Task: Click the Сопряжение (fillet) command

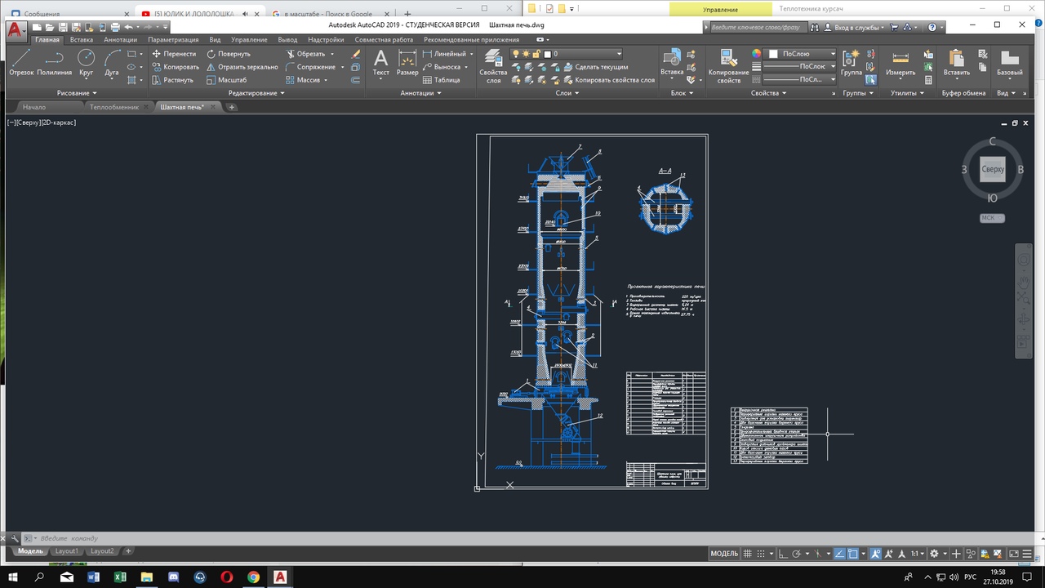Action: point(309,67)
